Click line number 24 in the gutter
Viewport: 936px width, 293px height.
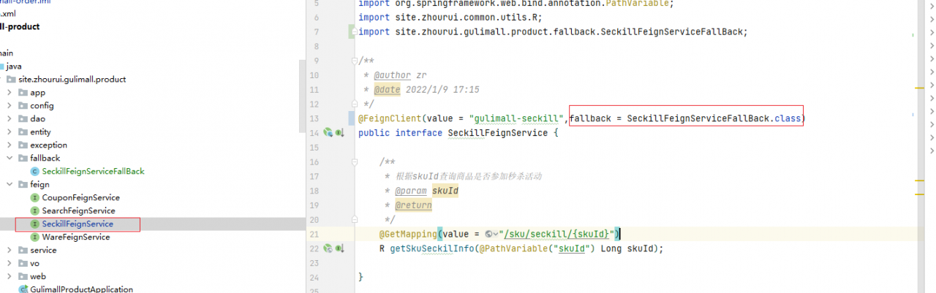pos(314,278)
